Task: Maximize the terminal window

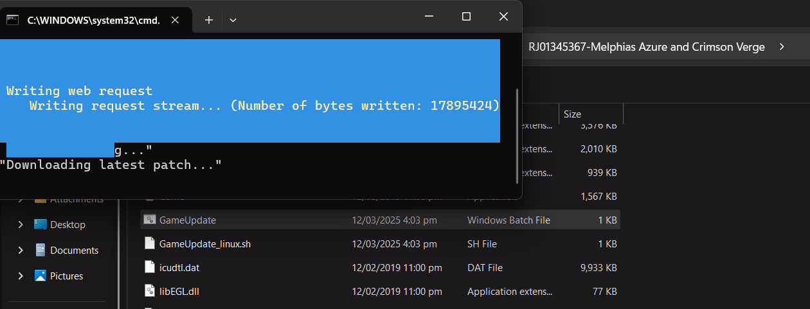Action: 467,17
